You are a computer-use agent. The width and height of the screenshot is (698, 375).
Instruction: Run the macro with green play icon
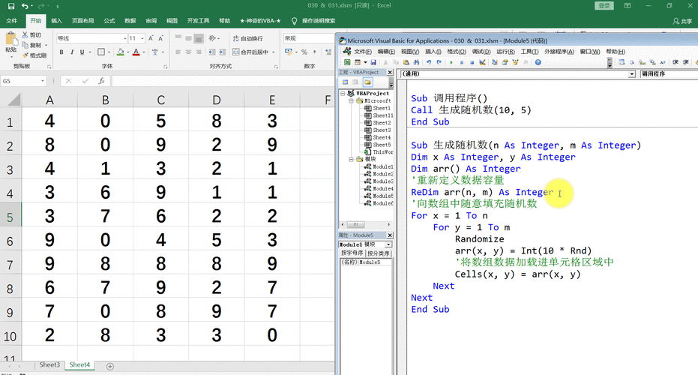[451, 62]
